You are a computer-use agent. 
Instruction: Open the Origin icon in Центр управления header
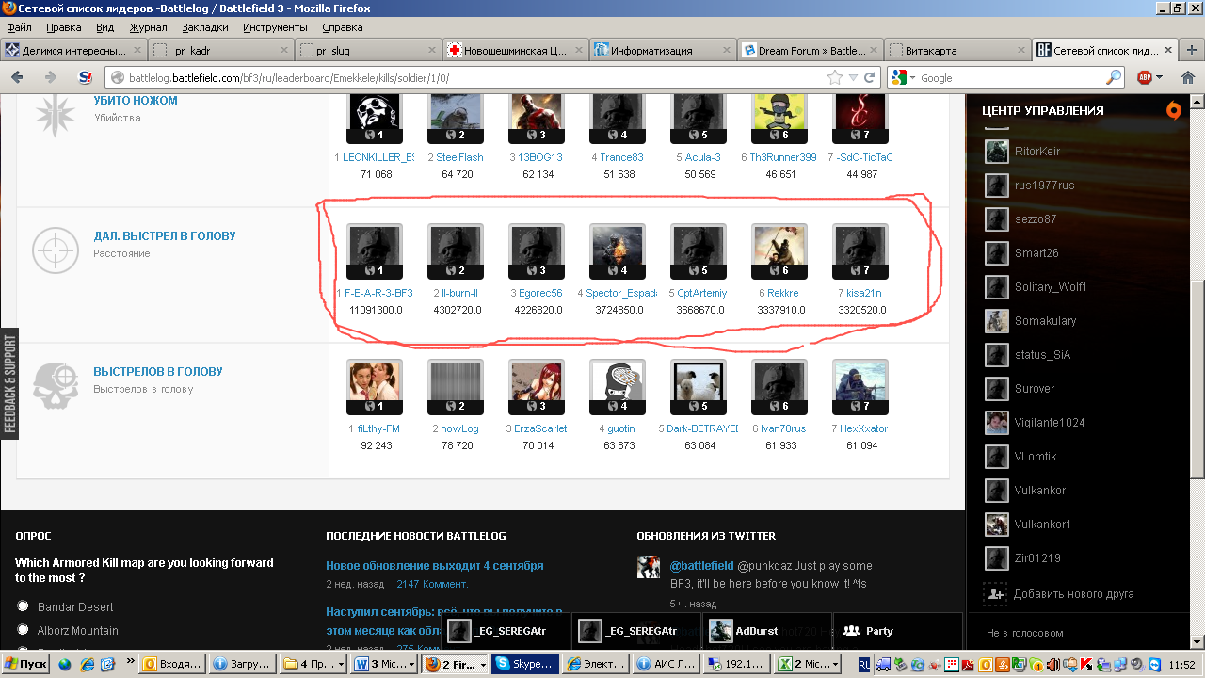point(1173,110)
